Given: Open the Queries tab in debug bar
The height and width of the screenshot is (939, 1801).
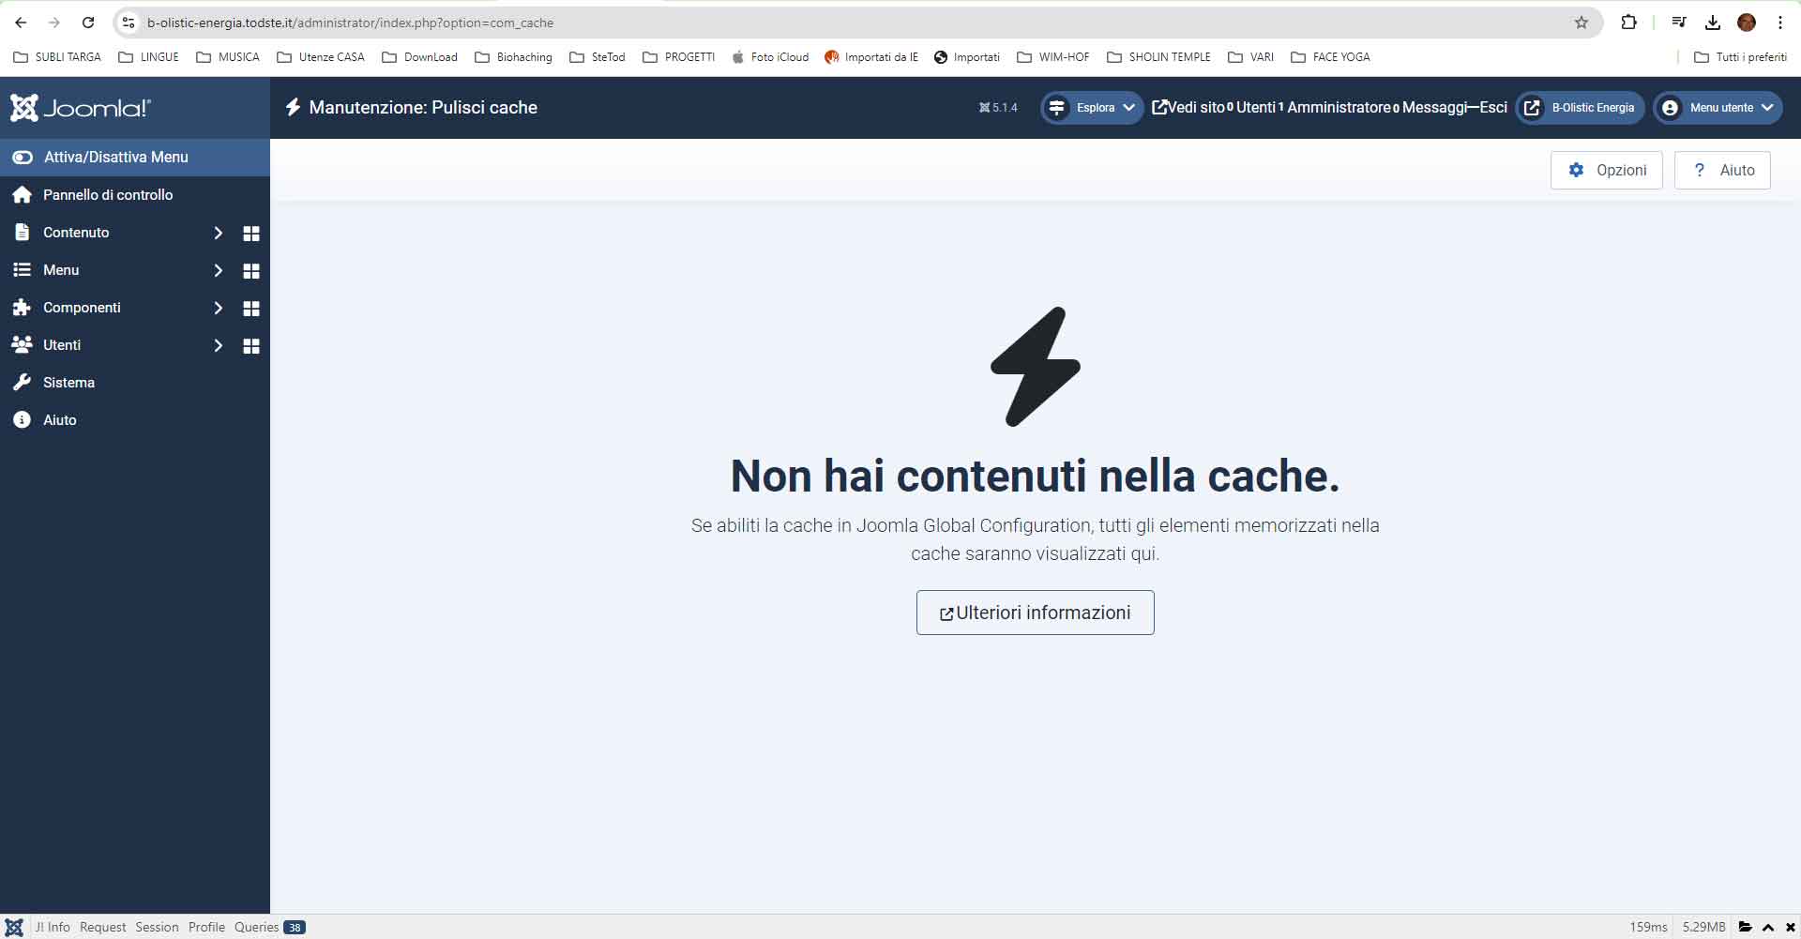Looking at the screenshot, I should [257, 927].
